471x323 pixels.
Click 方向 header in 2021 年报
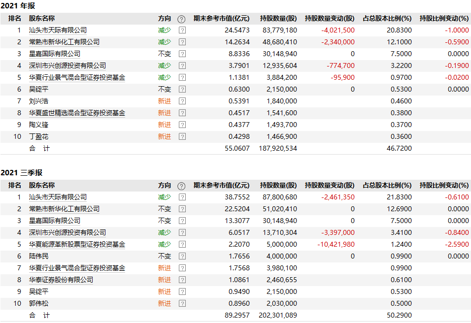click(x=165, y=19)
